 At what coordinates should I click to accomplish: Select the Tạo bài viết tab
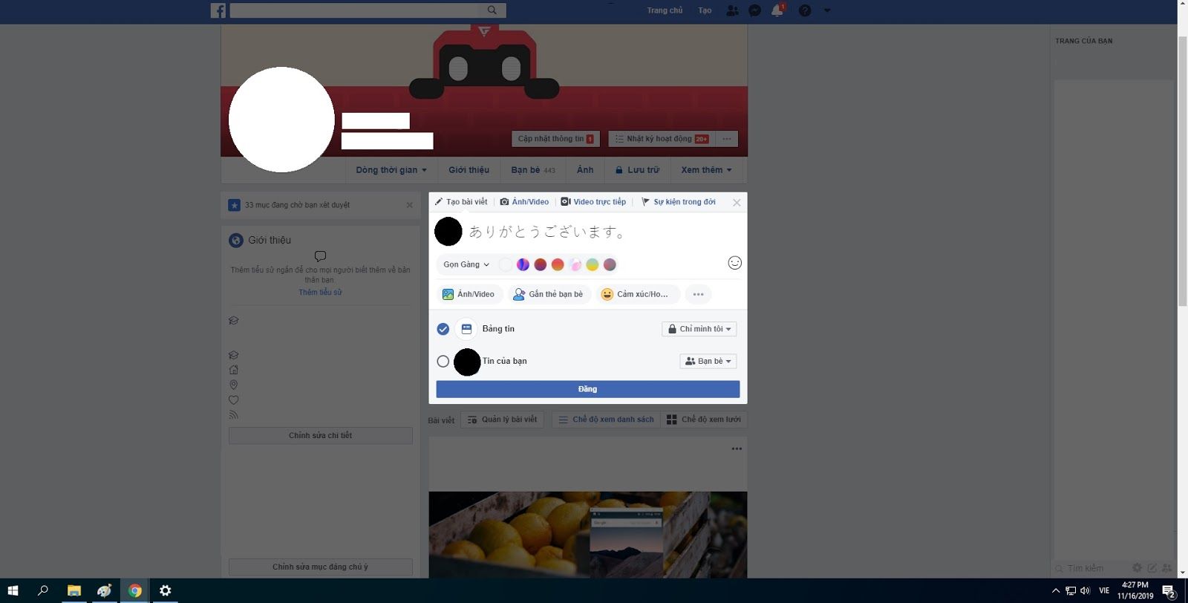461,202
